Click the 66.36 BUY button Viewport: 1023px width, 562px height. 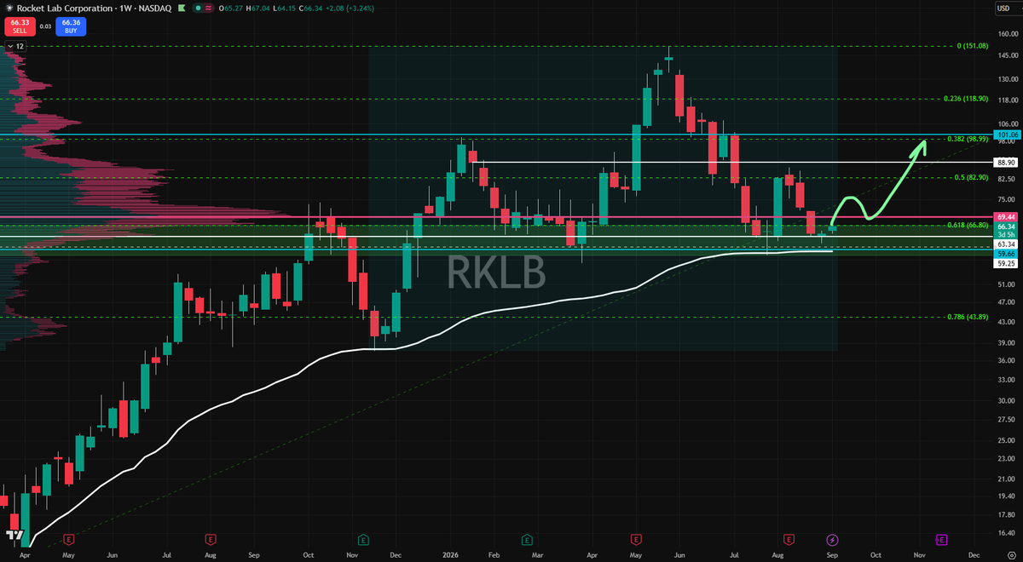coord(72,27)
